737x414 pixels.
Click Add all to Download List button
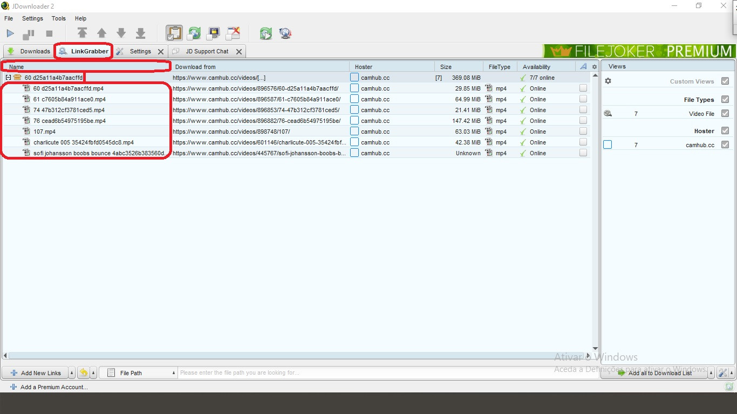[x=654, y=373]
